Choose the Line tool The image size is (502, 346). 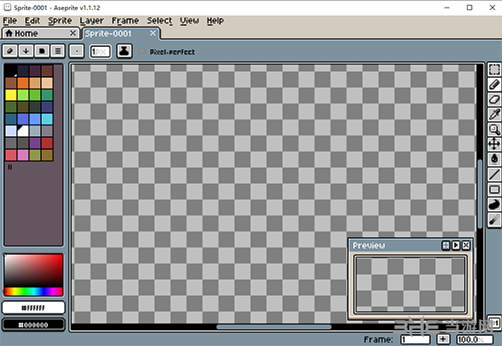[494, 174]
